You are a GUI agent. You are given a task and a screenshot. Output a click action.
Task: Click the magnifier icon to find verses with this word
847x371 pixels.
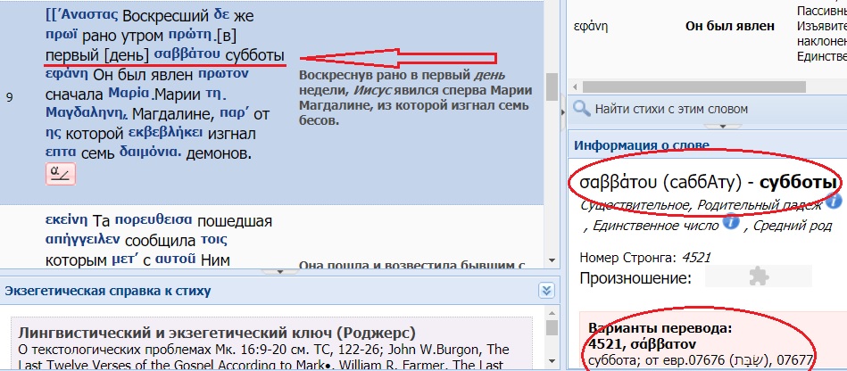[x=582, y=109]
